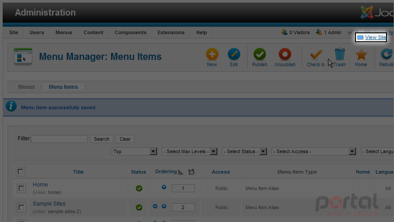
Task: Check the Home row checkbox
Action: pos(21,188)
